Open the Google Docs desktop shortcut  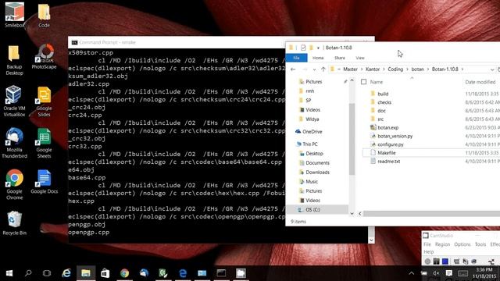pyautogui.click(x=44, y=182)
